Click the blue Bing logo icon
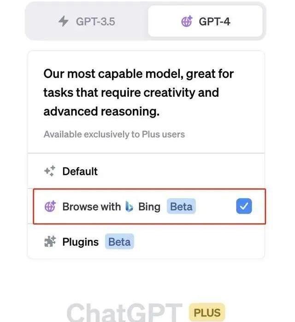Viewport: 295px width, 322px height. tap(130, 206)
